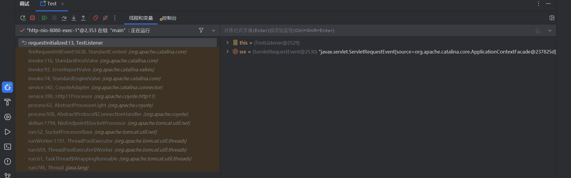The image size is (571, 178).
Task: Switch to the 控制台 console tab
Action: (169, 18)
